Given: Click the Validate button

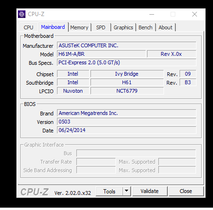Looking at the screenshot, I should tap(150, 191).
